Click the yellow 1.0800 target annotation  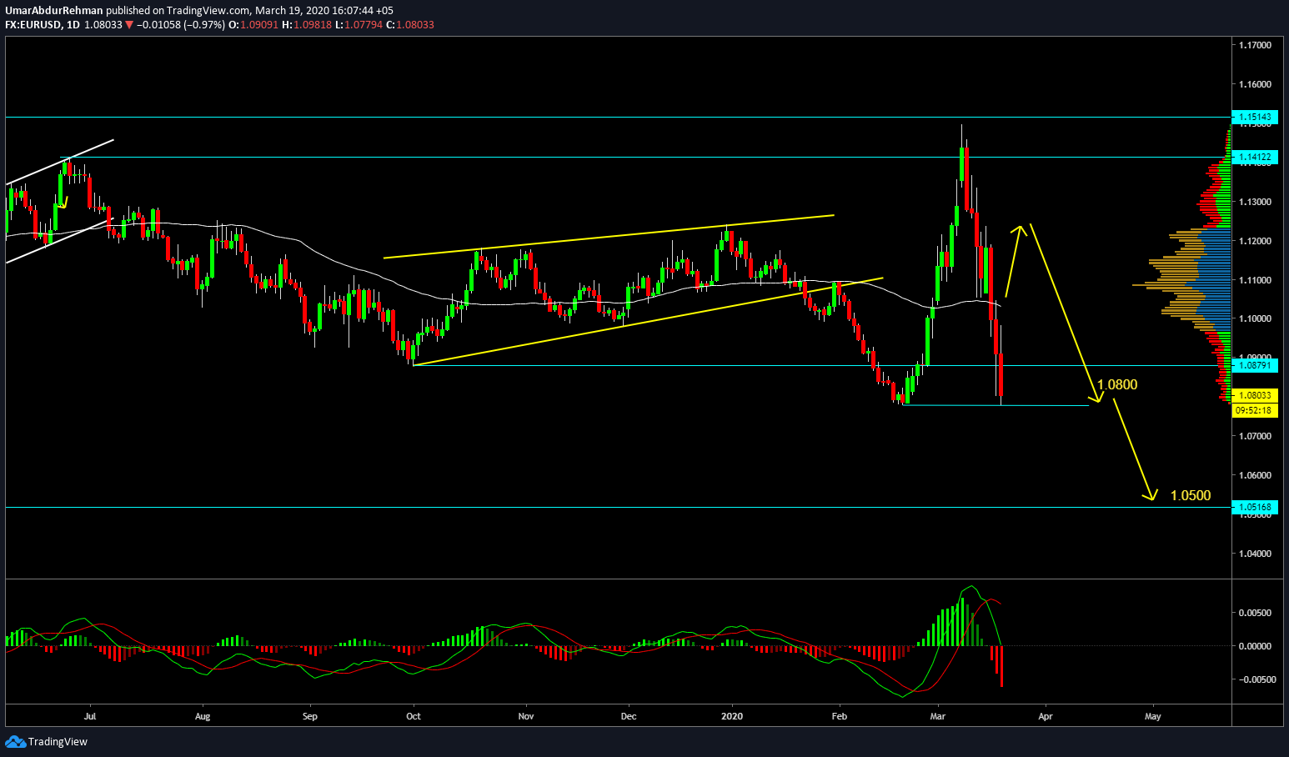1116,385
